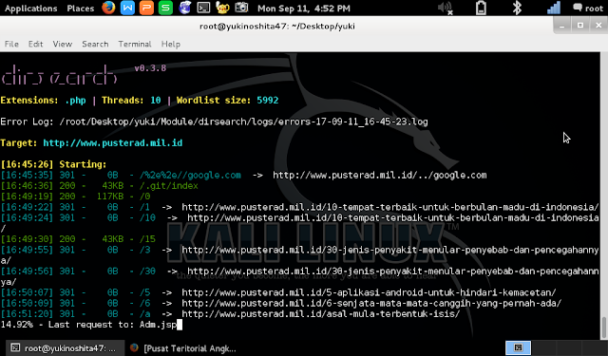This screenshot has width=608, height=356.
Task: Click the window title root@yukinoshita47
Action: [x=276, y=27]
